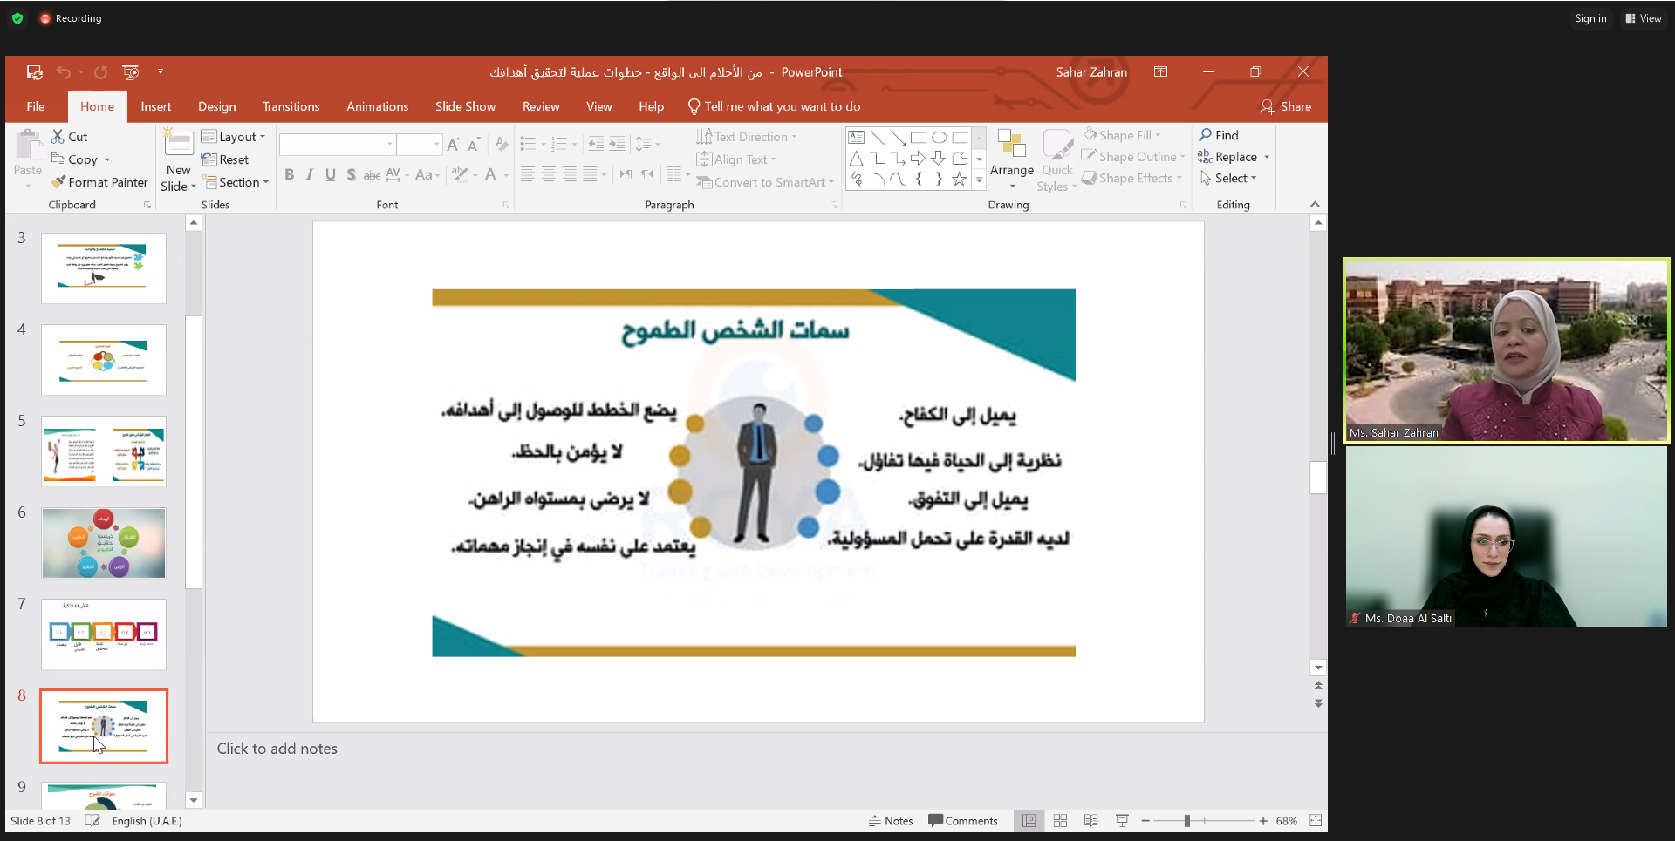Click the Cut scissors icon
1675x841 pixels.
[x=58, y=137]
